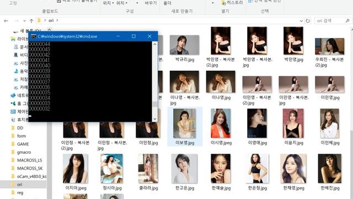
Task: Click the ori breadcrumb in address bar
Action: pos(51,20)
